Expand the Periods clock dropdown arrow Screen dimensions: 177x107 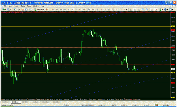(167, 10)
